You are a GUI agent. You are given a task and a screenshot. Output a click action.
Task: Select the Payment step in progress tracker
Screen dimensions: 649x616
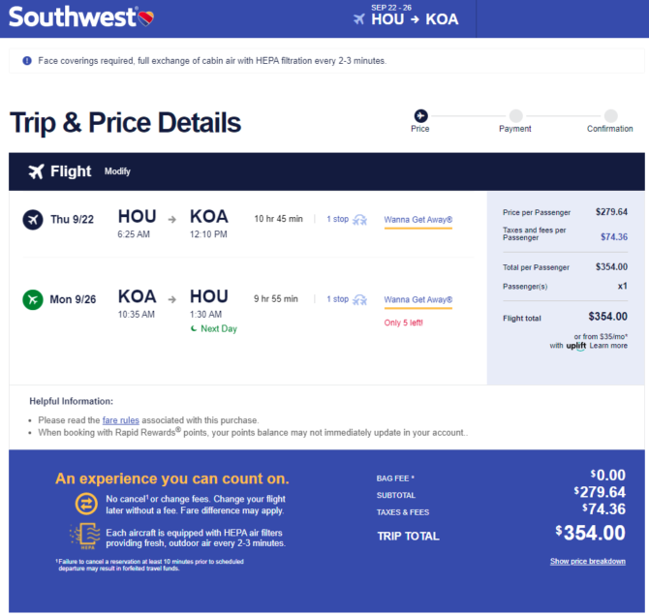[515, 121]
